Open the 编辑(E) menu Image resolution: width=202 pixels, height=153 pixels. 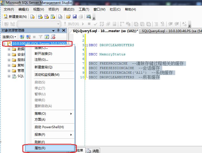click(x=24, y=9)
